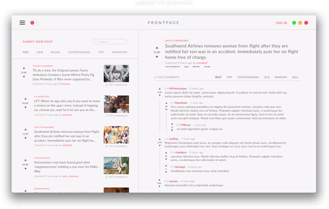The image size is (329, 209).
Task: Collapse chadalem comment
Action: click(172, 152)
